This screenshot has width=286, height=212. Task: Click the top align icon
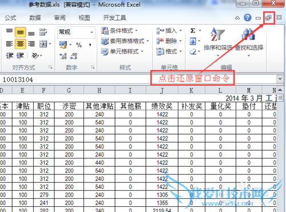9,31
